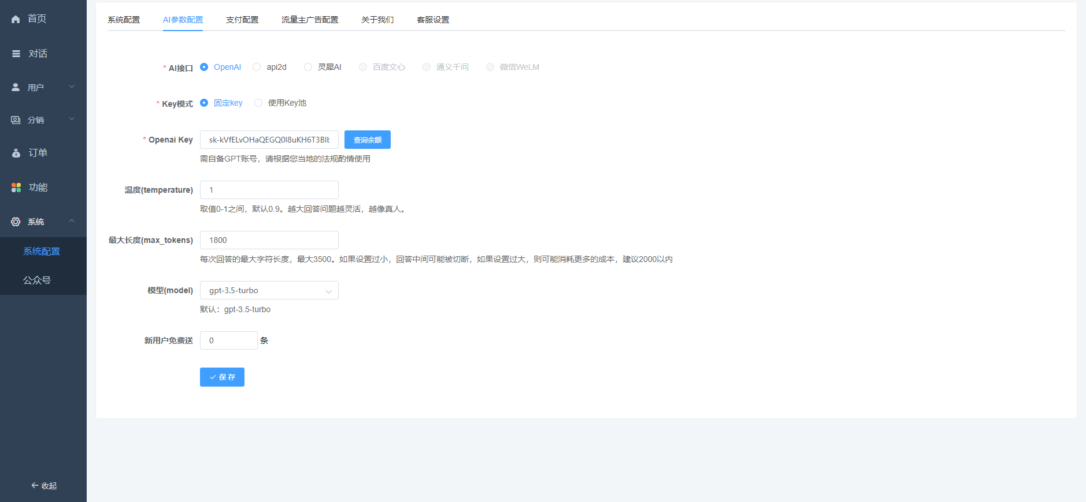Click the Openai Key input field
Image resolution: width=1086 pixels, height=502 pixels.
tap(269, 140)
